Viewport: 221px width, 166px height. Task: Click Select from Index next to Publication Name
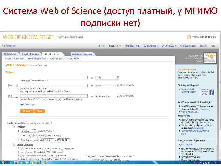click(127, 96)
